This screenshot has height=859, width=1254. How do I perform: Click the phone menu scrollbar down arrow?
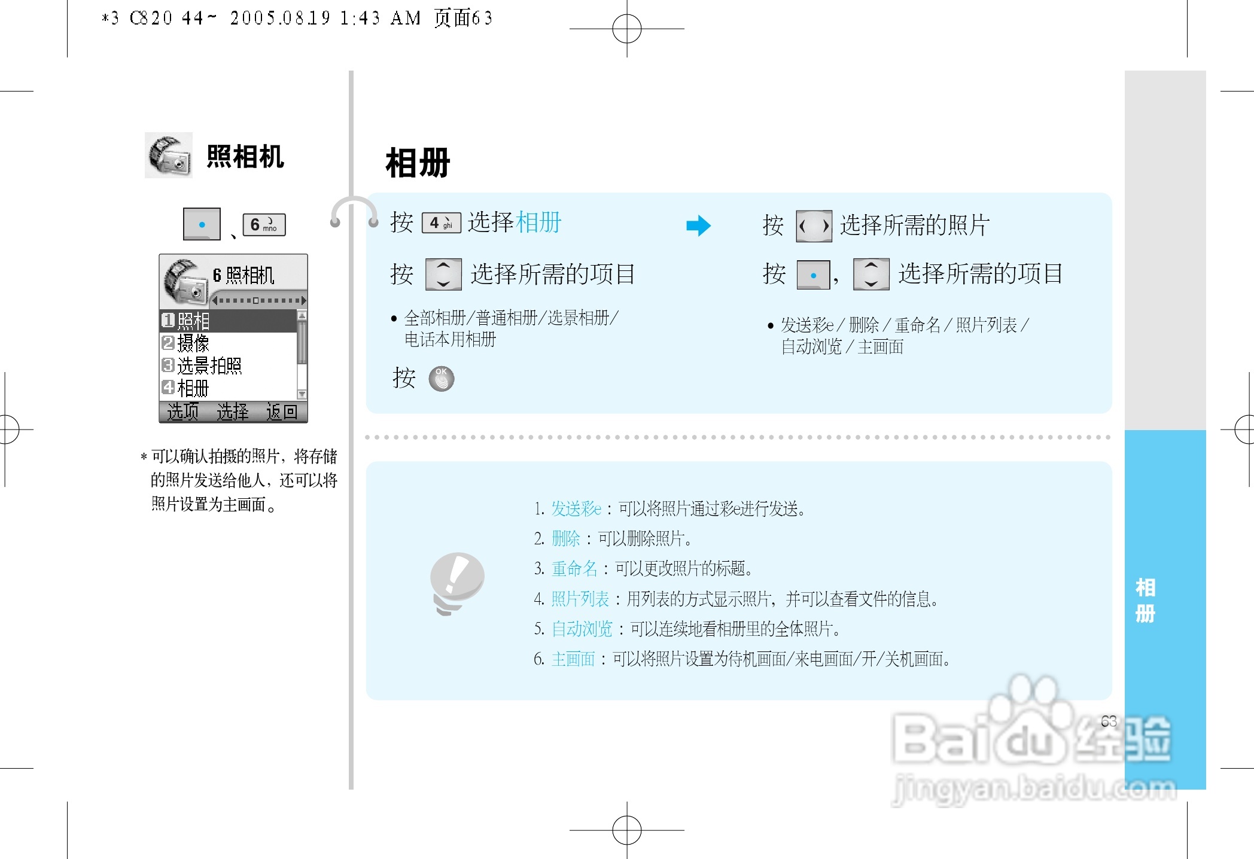[302, 394]
